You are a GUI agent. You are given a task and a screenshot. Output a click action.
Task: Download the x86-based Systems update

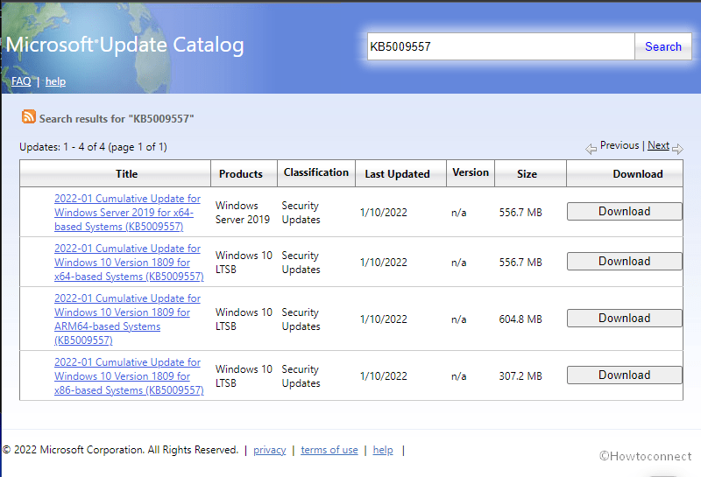624,375
